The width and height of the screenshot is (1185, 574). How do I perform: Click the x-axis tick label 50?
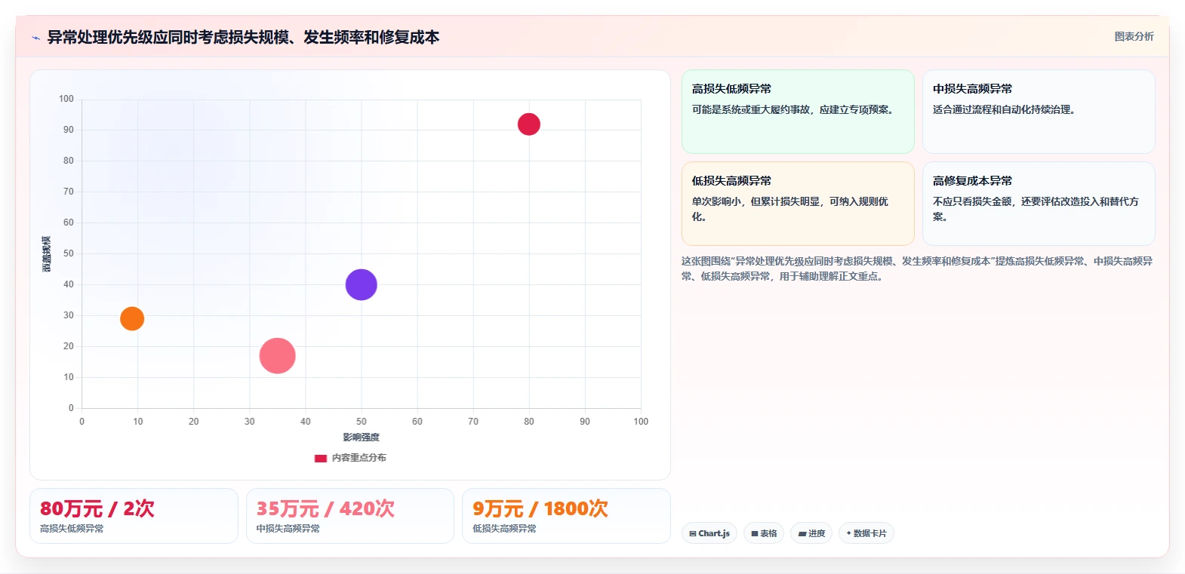point(362,422)
